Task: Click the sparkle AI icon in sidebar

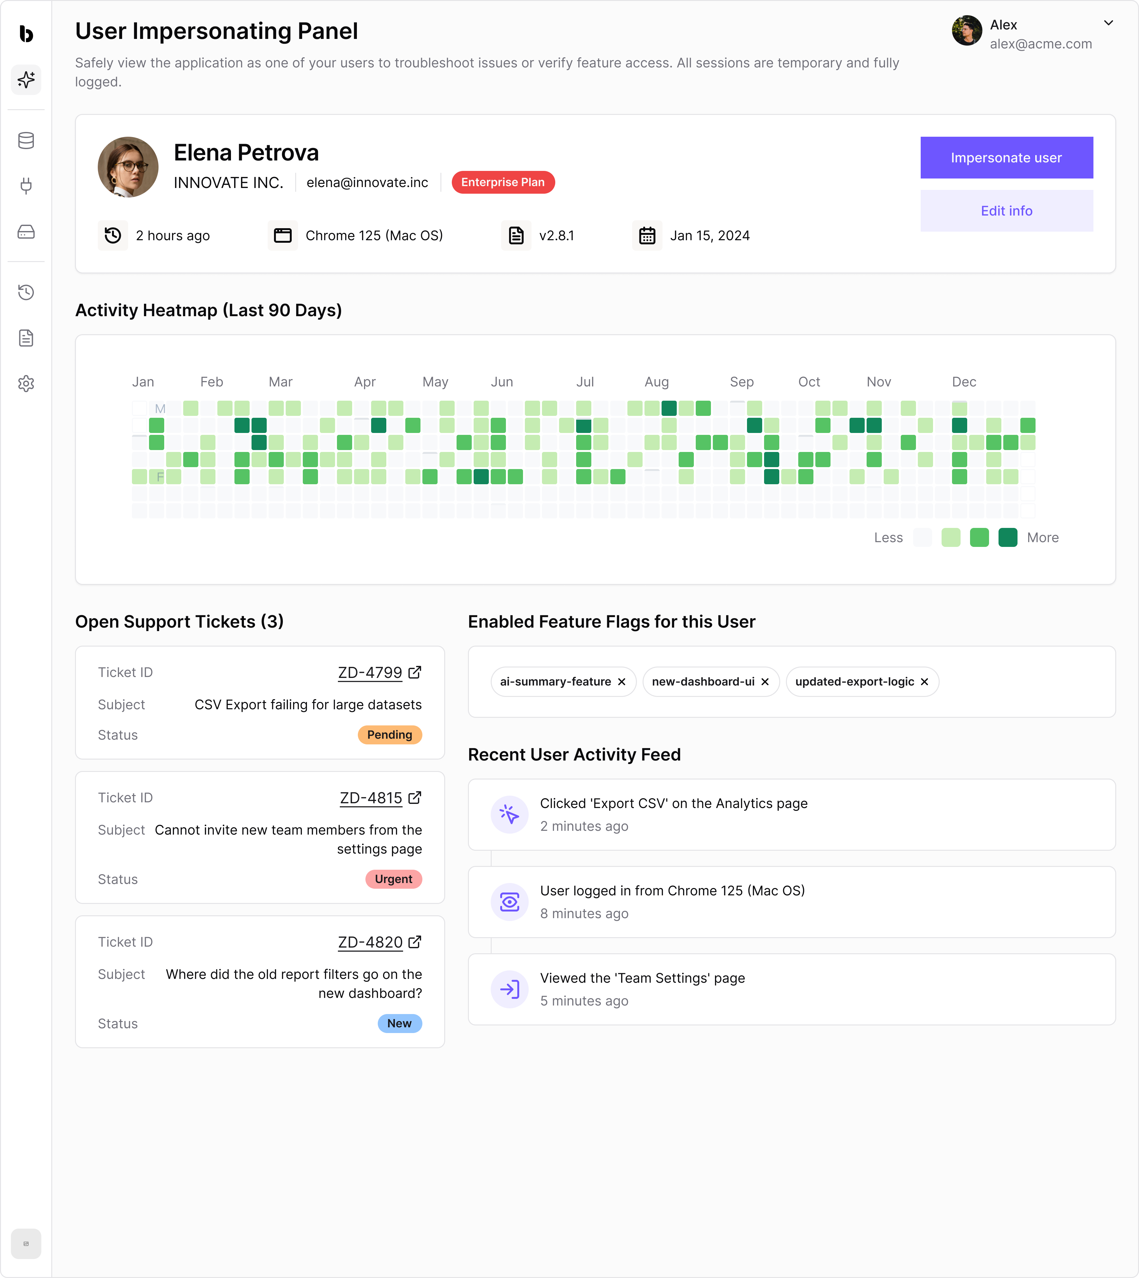Action: pos(26,79)
